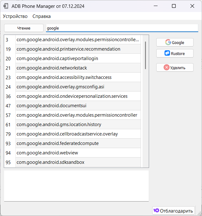Select com.google.android.captiveportallogin row
This screenshot has height=216, width=202.
(78, 58)
